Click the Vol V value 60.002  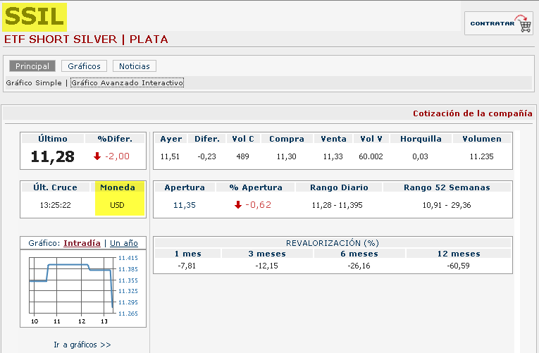[371, 156]
